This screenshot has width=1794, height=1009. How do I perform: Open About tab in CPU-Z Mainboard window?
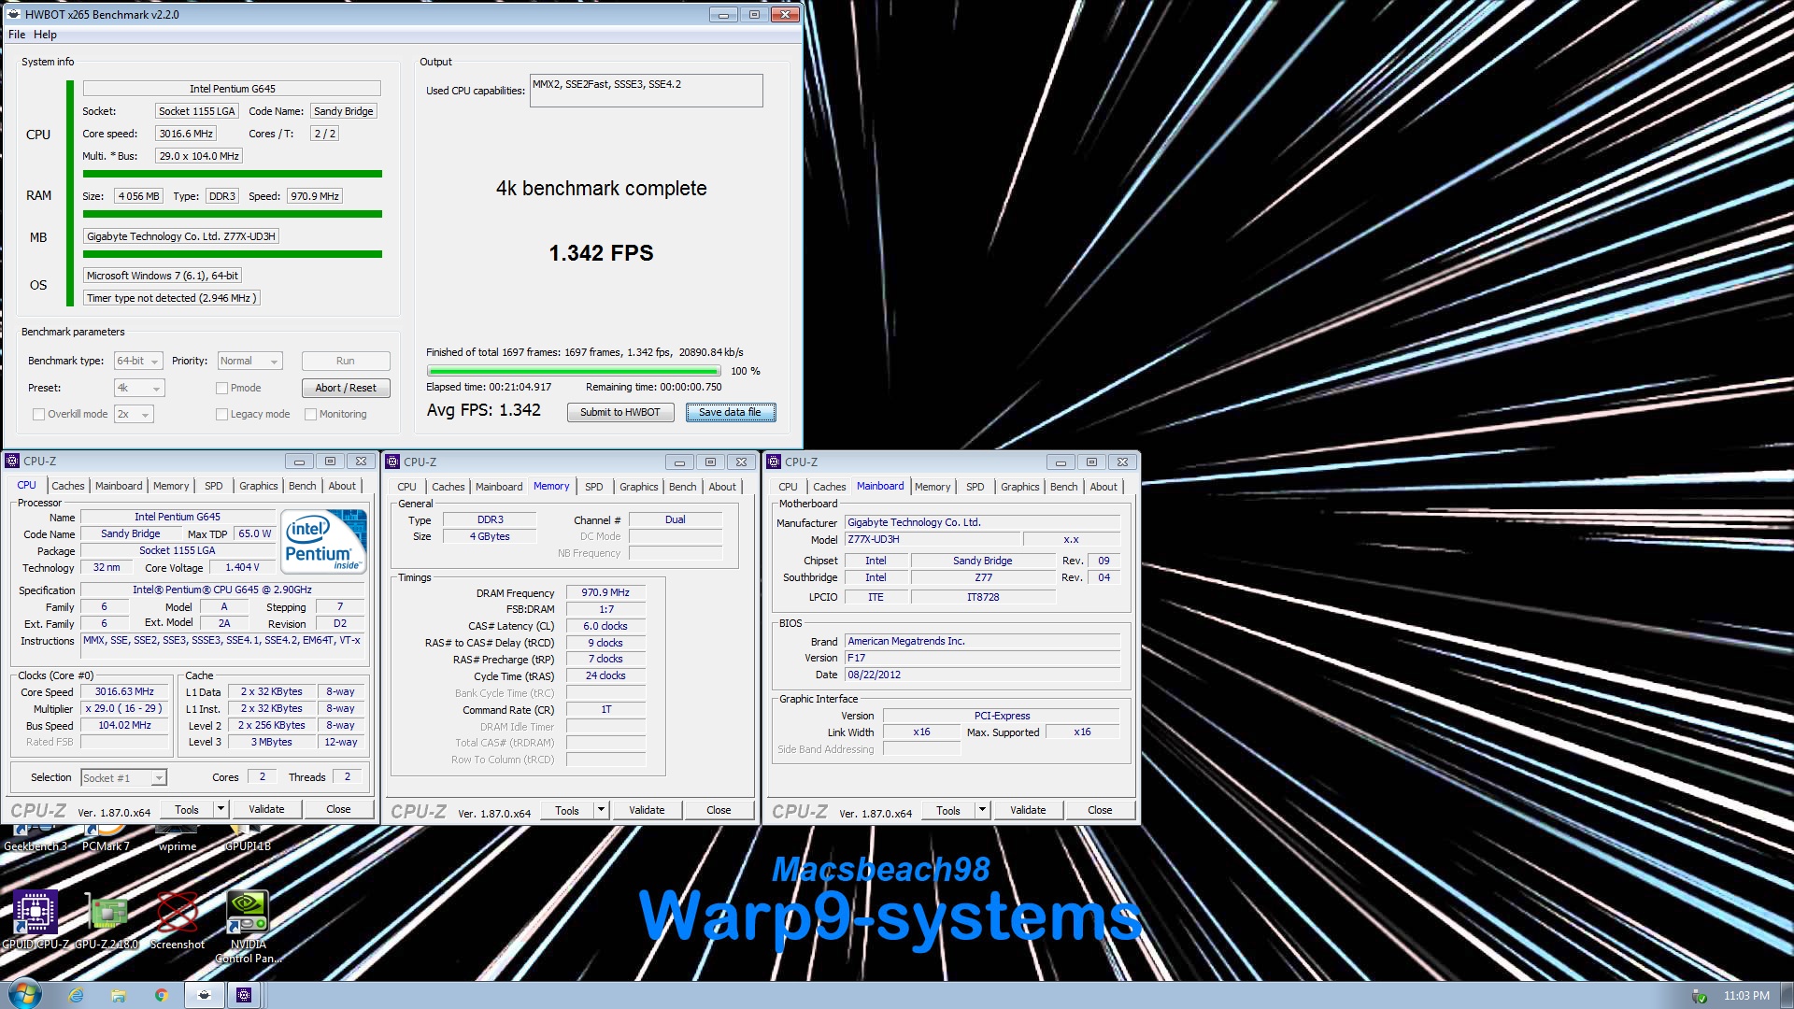(x=1103, y=487)
